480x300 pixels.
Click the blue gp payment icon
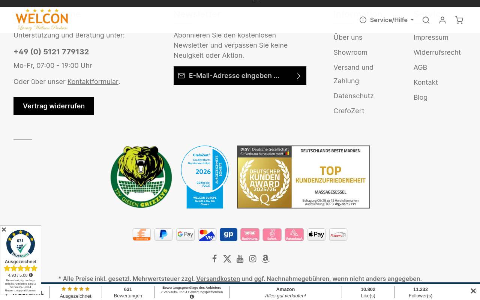tap(228, 234)
